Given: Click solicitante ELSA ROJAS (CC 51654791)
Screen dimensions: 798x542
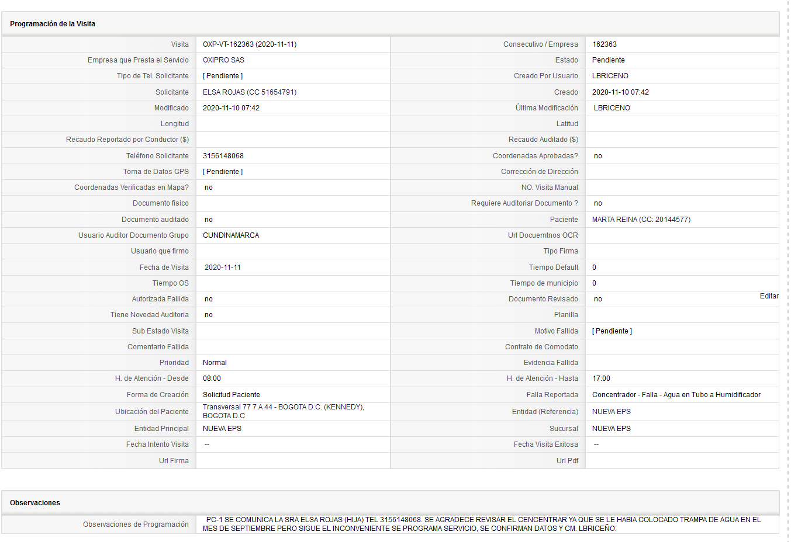Looking at the screenshot, I should (250, 92).
